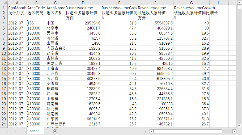Select the 湖南省 cell

tap(56, 114)
